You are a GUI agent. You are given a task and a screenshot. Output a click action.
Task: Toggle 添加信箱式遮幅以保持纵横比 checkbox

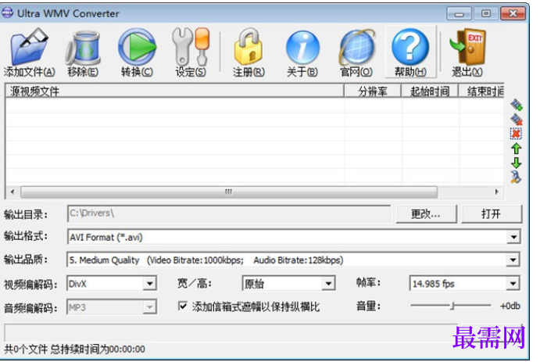point(183,306)
